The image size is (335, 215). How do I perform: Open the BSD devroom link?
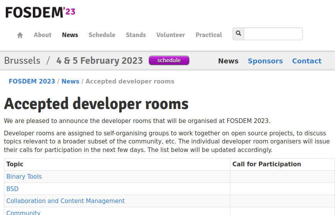12,189
